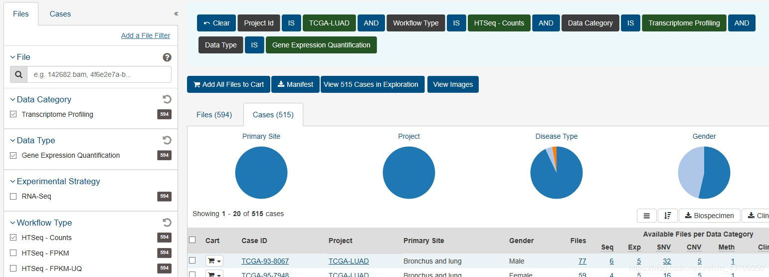The image size is (769, 277).
Task: Reset the Workflow Type filter
Action: [167, 223]
